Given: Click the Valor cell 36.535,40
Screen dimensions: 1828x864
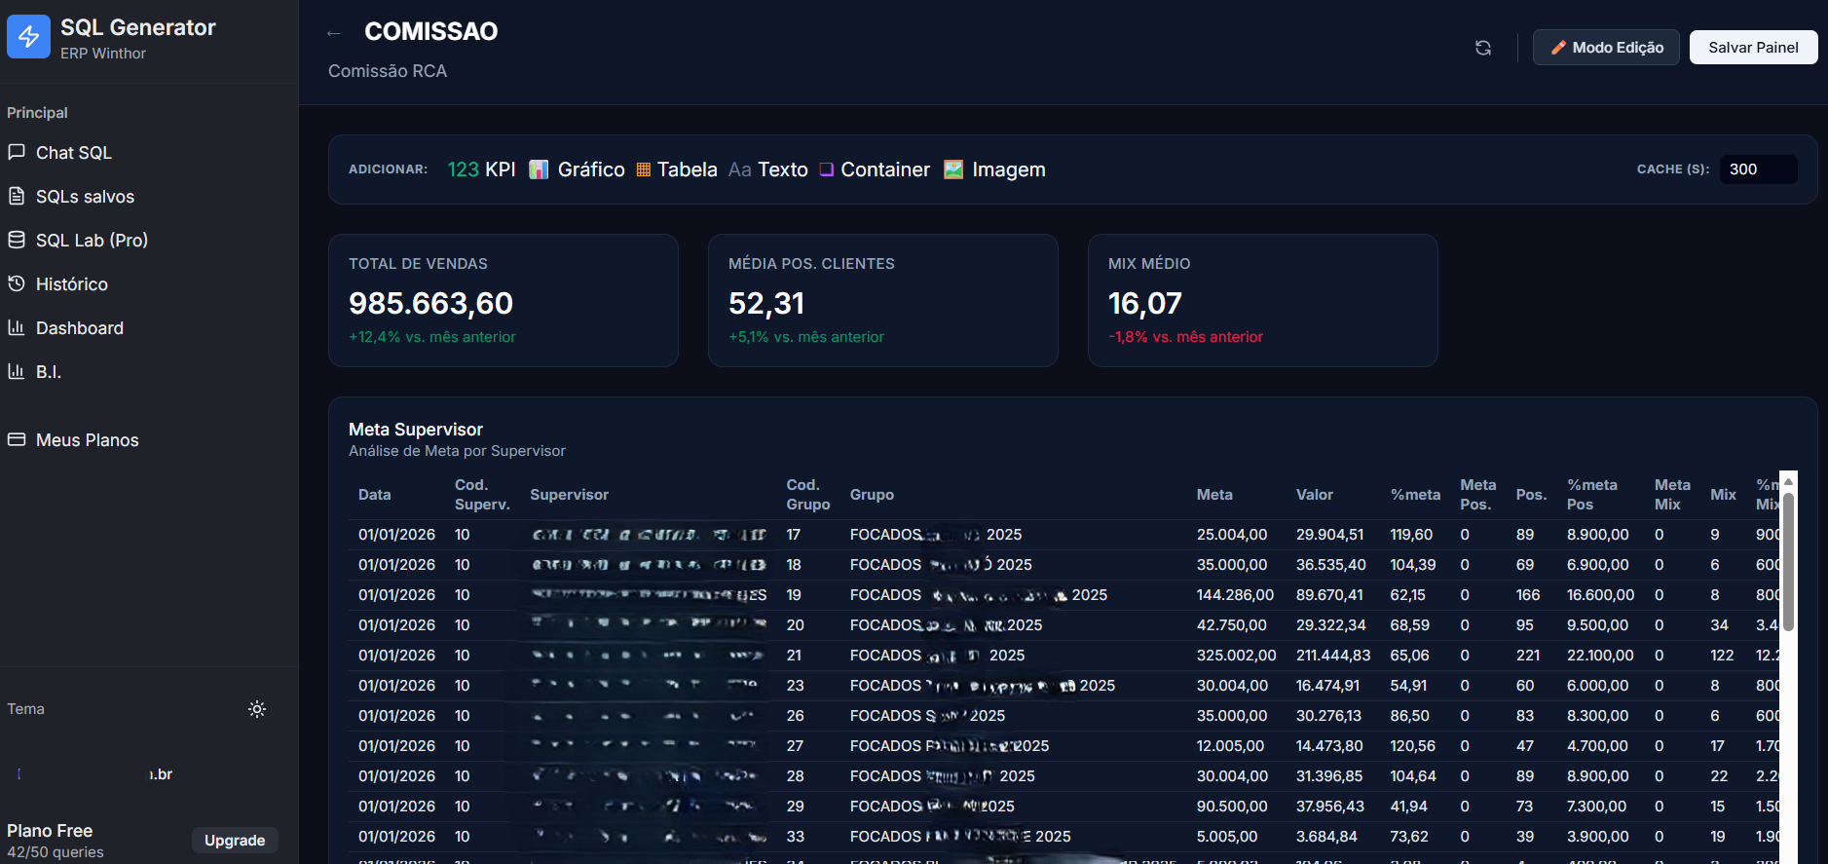Looking at the screenshot, I should click(1331, 565).
